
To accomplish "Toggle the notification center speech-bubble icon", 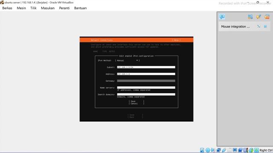I will pyautogui.click(x=222, y=17).
